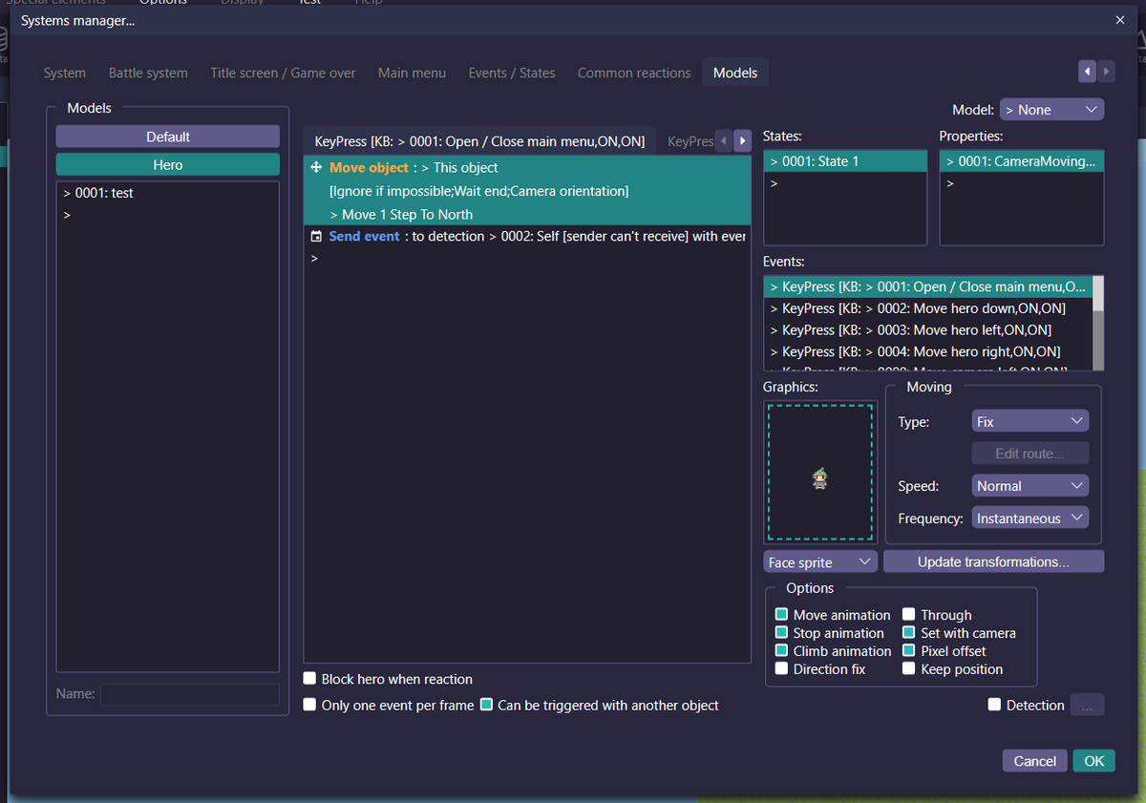
Task: Enable Direction fix option
Action: click(x=781, y=669)
